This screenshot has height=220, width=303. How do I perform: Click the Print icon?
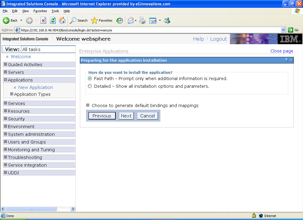coord(142,20)
